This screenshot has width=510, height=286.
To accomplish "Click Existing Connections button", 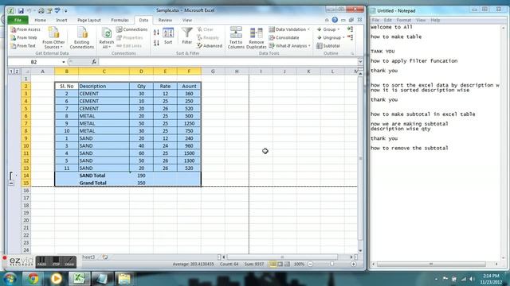I will [81, 38].
